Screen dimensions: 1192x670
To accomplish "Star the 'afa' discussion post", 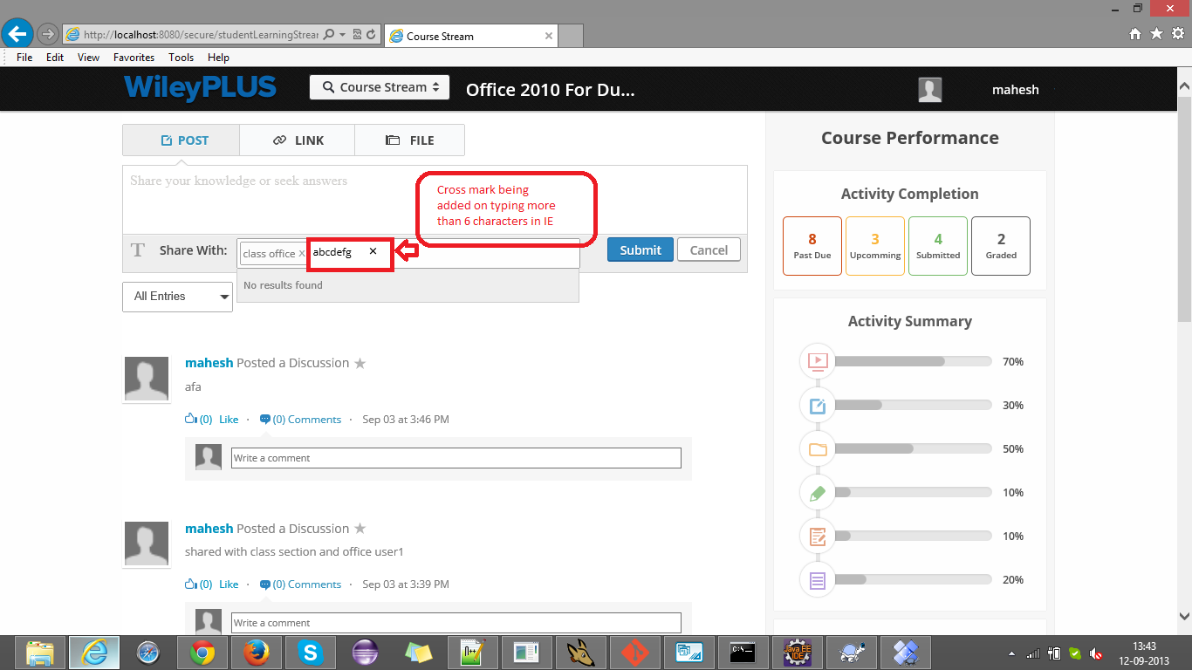I will tap(360, 363).
